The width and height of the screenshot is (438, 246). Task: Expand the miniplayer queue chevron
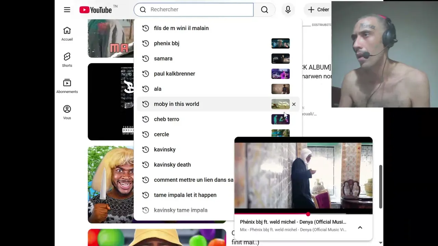(x=360, y=228)
